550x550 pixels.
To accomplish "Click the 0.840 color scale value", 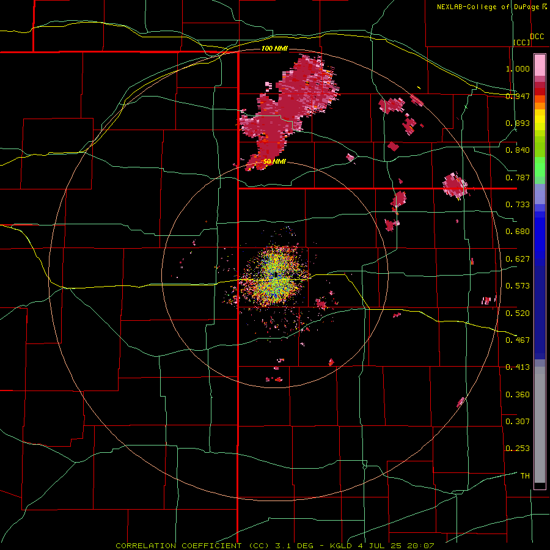I will pos(518,150).
